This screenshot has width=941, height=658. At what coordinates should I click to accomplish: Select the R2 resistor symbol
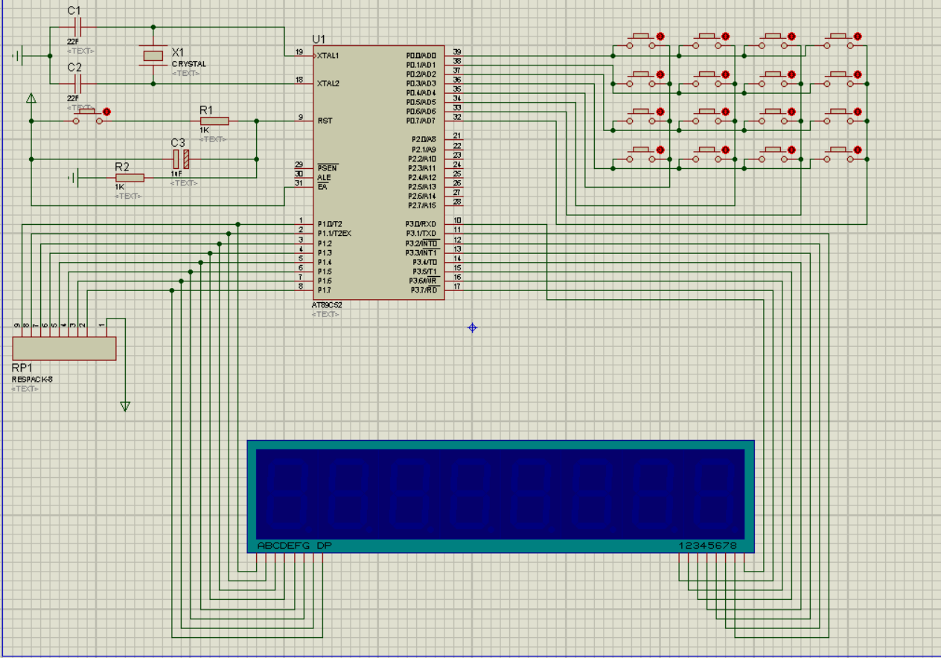coord(130,178)
